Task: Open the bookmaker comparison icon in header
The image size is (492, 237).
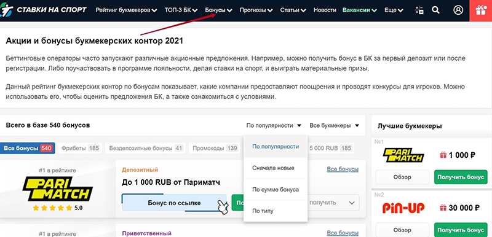Action: 419,10
